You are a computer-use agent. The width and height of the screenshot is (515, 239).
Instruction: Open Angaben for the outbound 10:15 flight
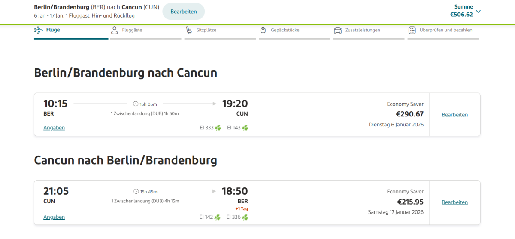tap(54, 128)
